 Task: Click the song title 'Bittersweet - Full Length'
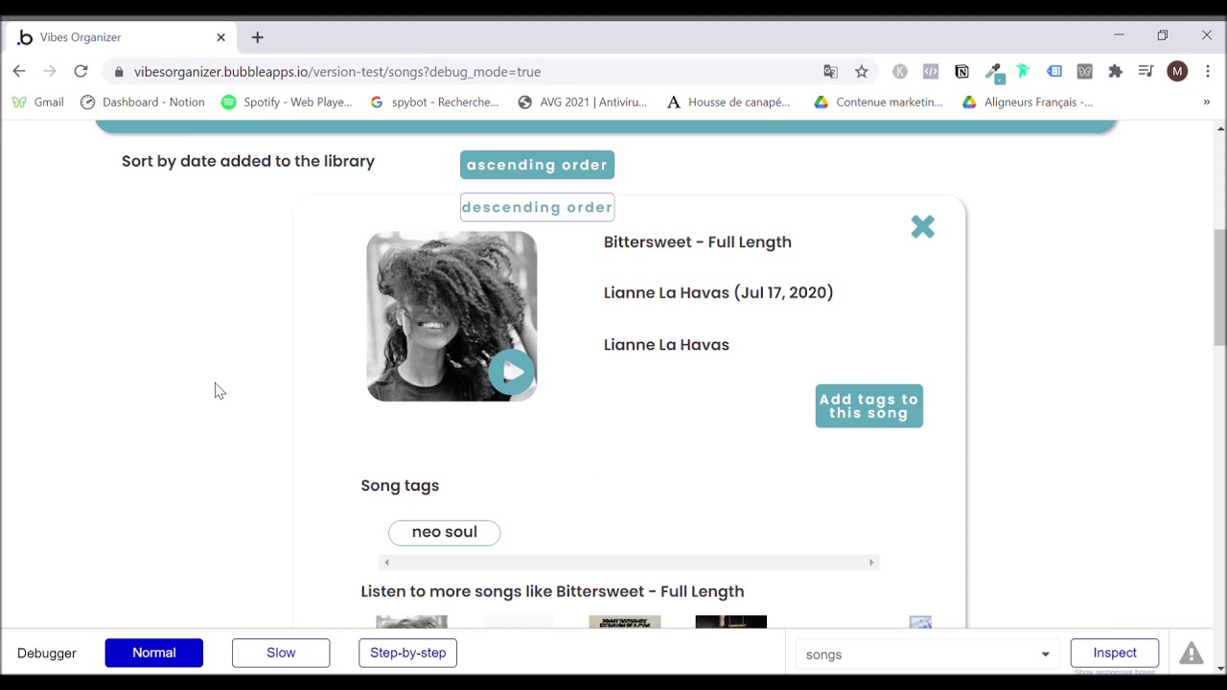click(698, 242)
